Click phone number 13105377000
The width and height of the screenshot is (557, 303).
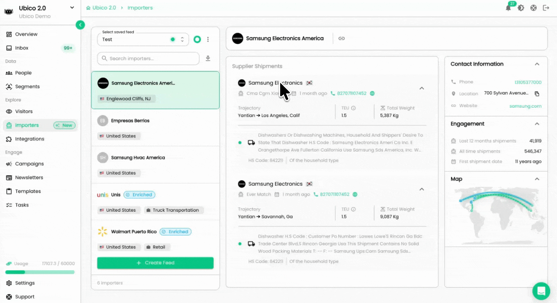528,82
